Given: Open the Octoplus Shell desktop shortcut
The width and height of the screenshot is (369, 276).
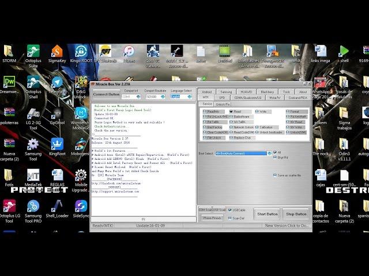Looking at the screenshot, I should 33,87.
